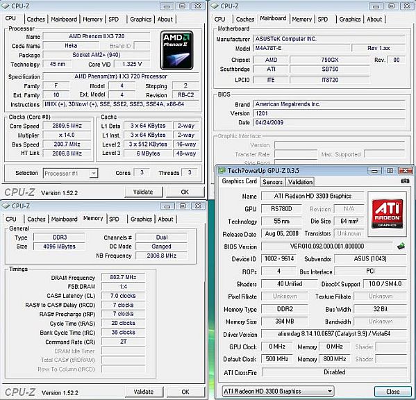The image size is (416, 400).
Task: Click OK in the top-left CPU-Z window
Action: tap(185, 192)
